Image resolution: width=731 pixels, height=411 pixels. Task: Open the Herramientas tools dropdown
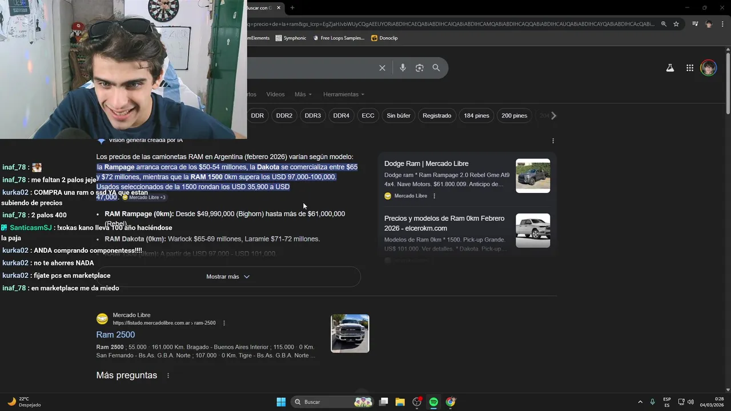(344, 94)
